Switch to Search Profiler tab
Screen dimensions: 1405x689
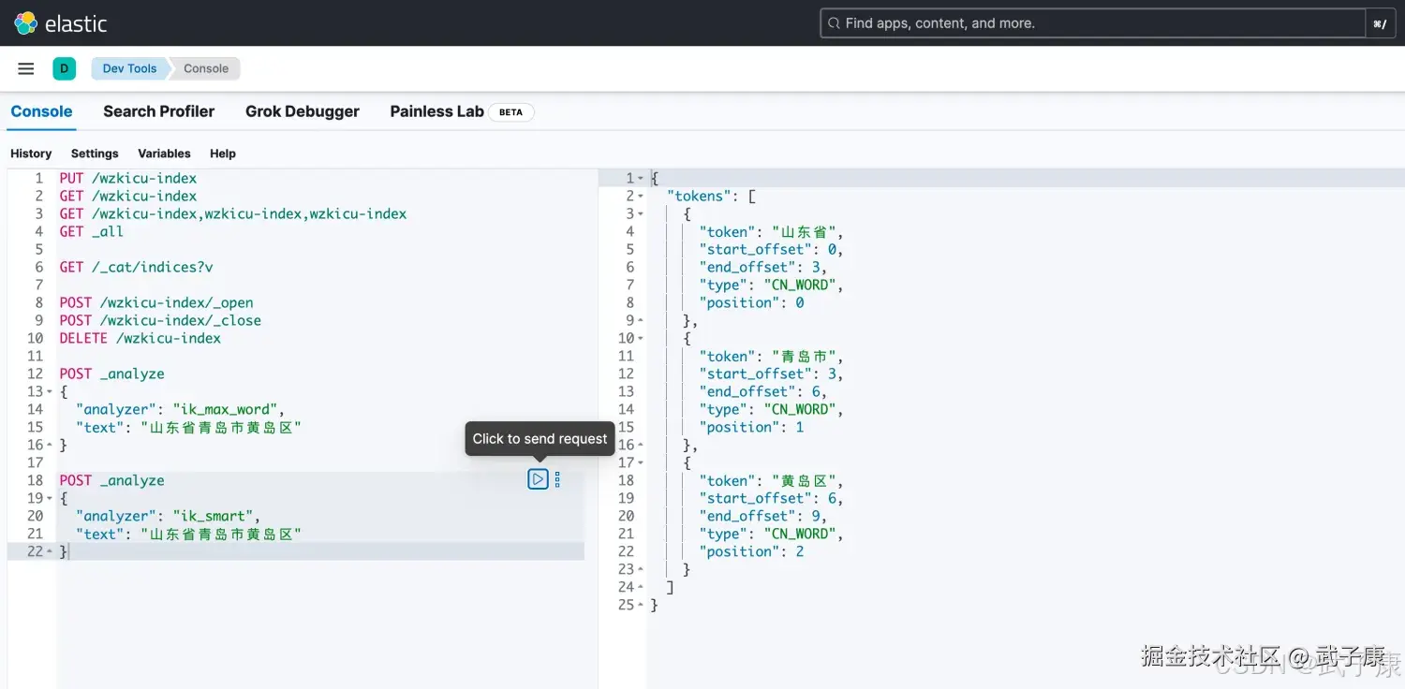[x=158, y=111]
